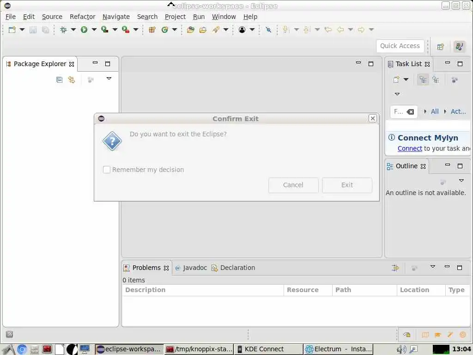This screenshot has width=473, height=355.
Task: Click the New Java Package icon
Action: 152,30
